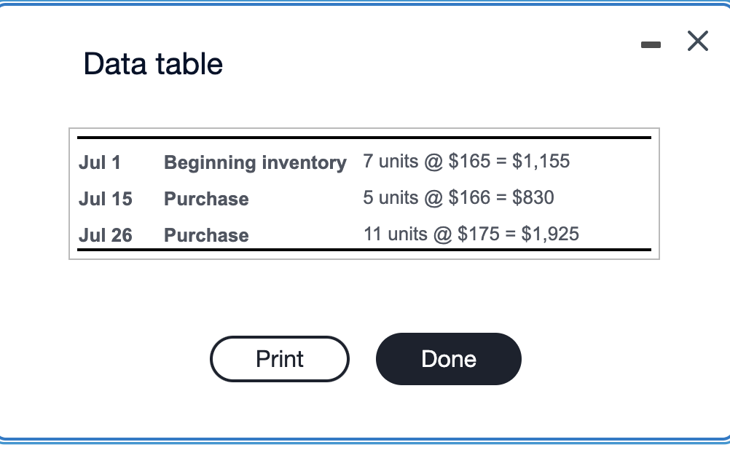The image size is (730, 450).
Task: Click the $1,925 total amount
Action: 550,234
